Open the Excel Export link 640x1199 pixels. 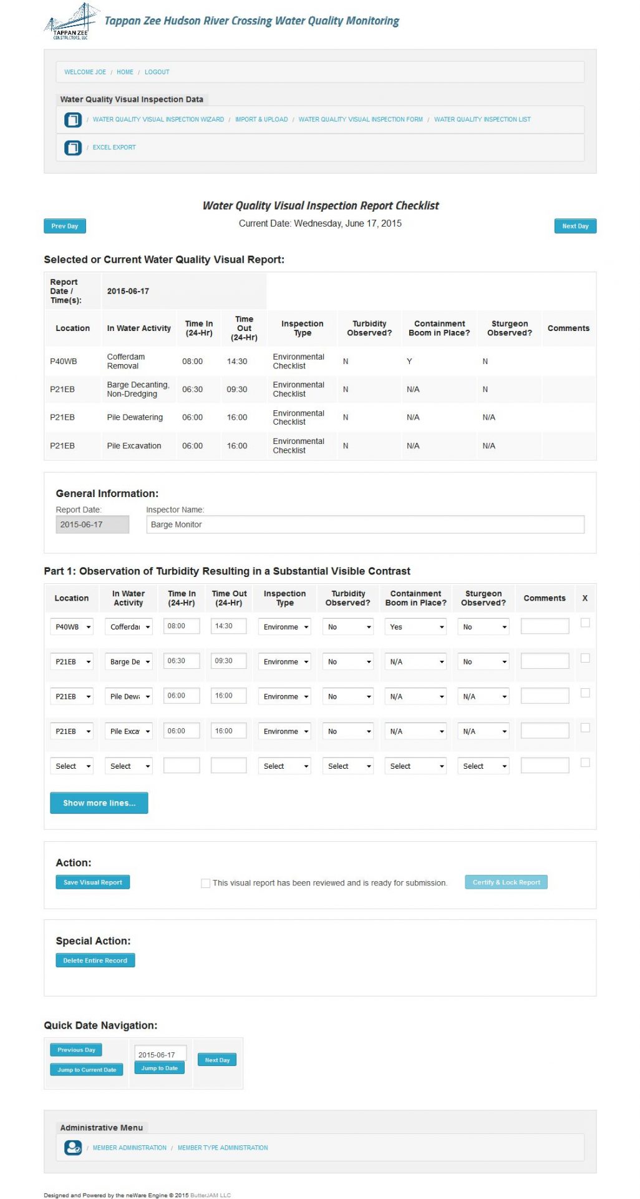[x=114, y=147]
